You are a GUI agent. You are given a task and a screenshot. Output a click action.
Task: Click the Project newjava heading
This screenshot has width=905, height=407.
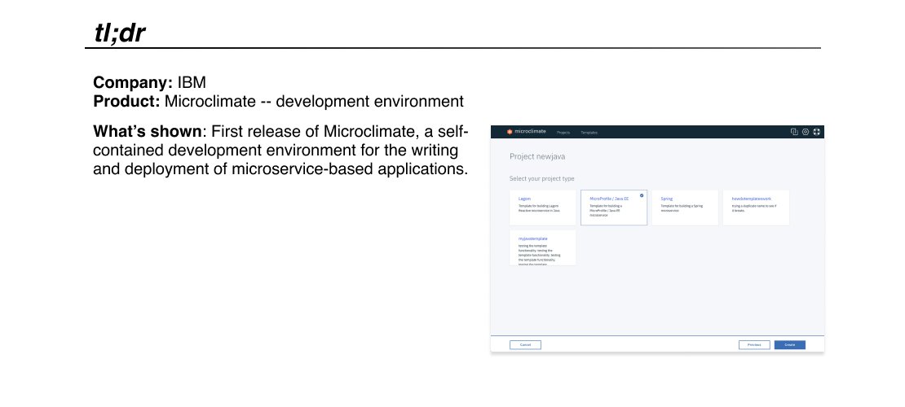pos(537,156)
